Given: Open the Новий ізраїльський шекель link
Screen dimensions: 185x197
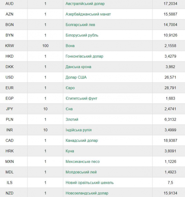Looking at the screenshot, I should point(89,182).
